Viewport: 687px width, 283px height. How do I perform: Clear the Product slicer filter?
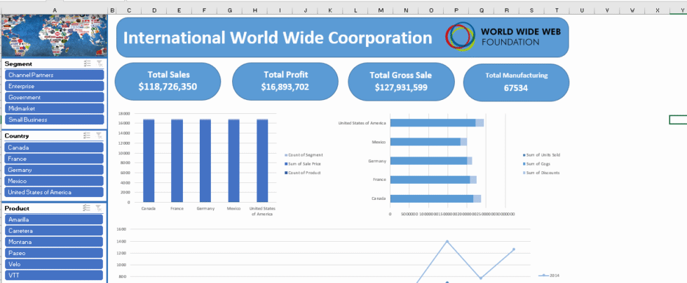tap(99, 208)
